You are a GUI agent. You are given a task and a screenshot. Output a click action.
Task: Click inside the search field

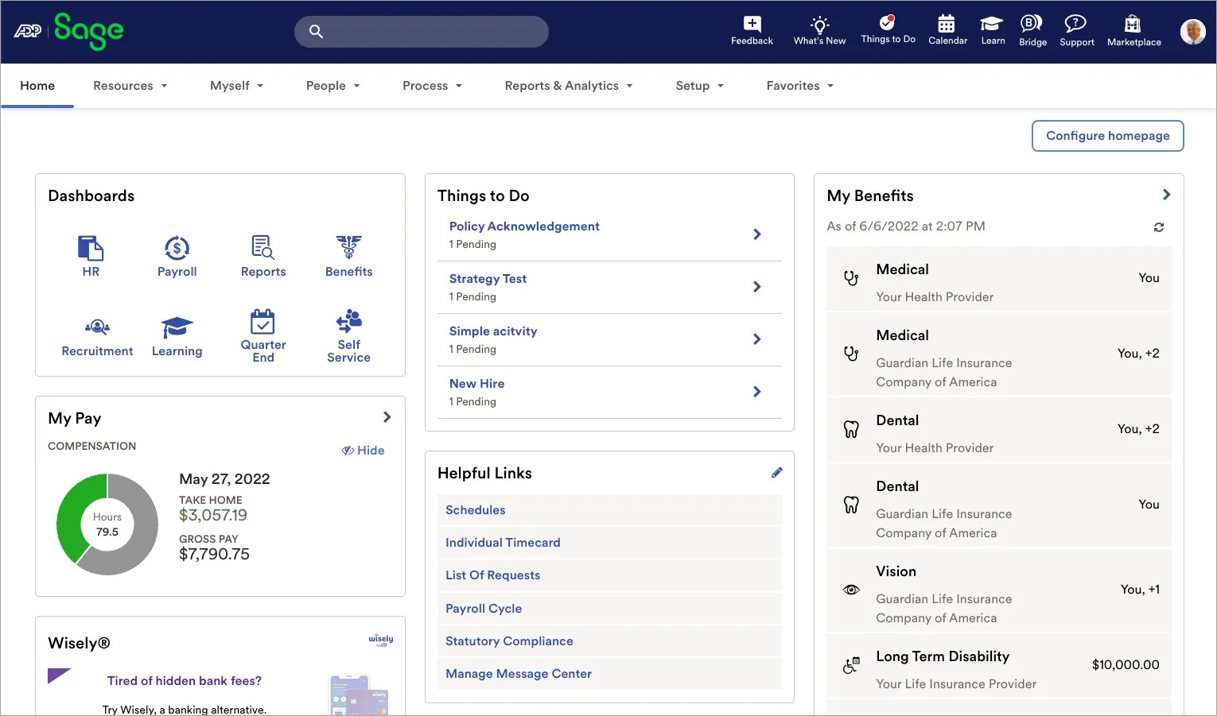pyautogui.click(x=421, y=31)
